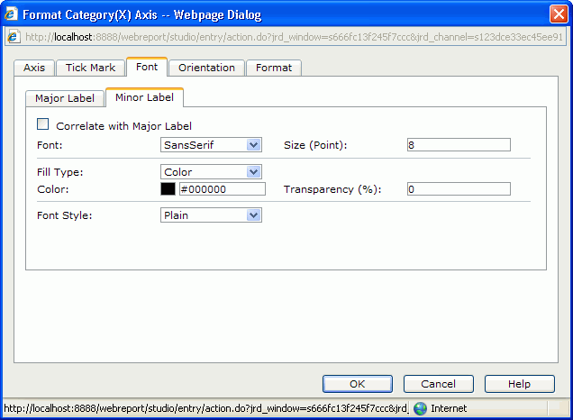The width and height of the screenshot is (573, 420).
Task: Enable Correlate with Major Label checkbox
Action: coord(42,125)
